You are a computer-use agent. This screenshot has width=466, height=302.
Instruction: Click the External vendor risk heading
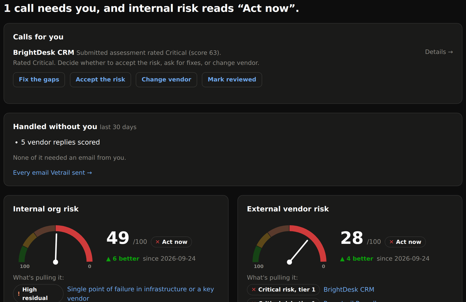click(288, 209)
